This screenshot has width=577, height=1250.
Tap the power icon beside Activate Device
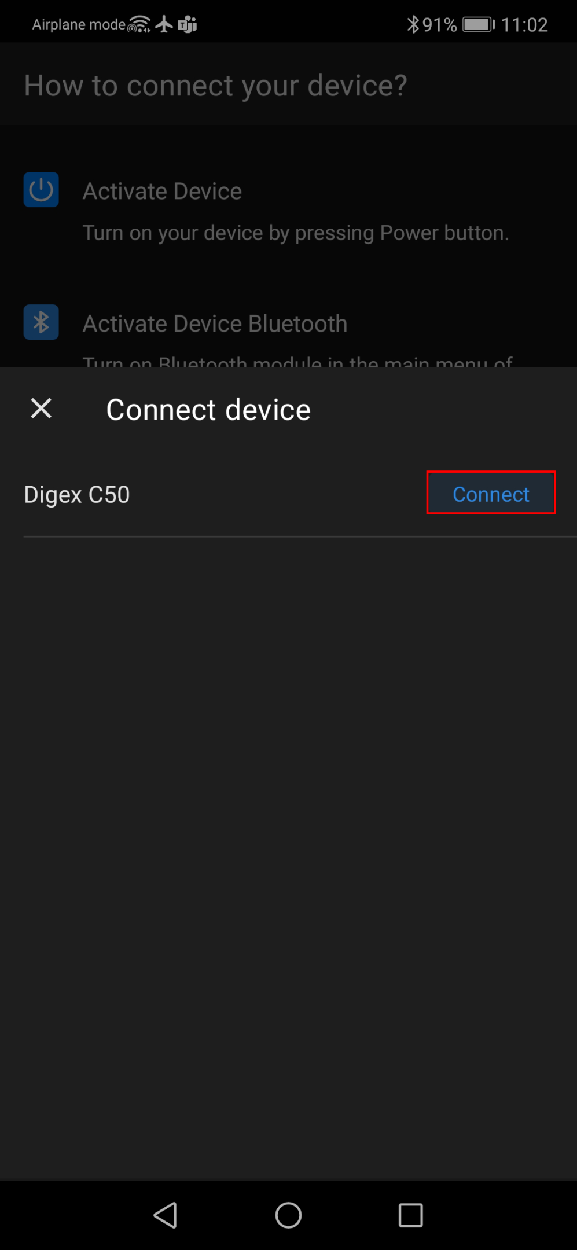pyautogui.click(x=41, y=190)
